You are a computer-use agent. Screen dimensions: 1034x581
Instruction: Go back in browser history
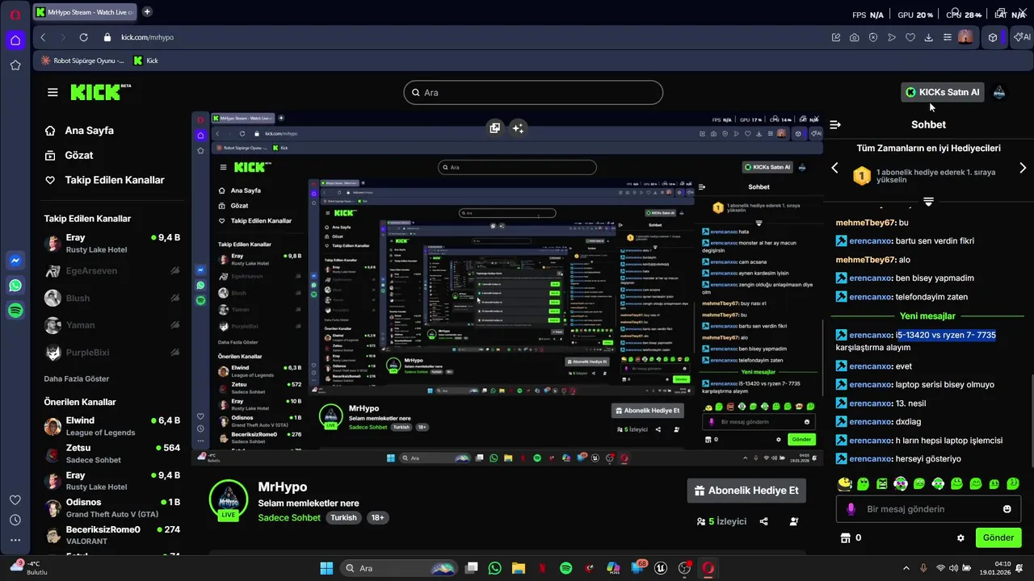coord(43,37)
